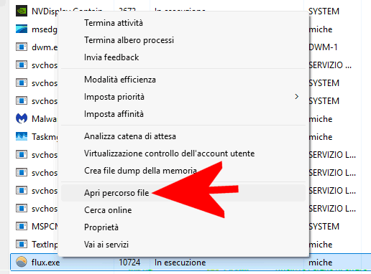Select Crea file dump della memoria
Image resolution: width=371 pixels, height=274 pixels.
pyautogui.click(x=183, y=171)
